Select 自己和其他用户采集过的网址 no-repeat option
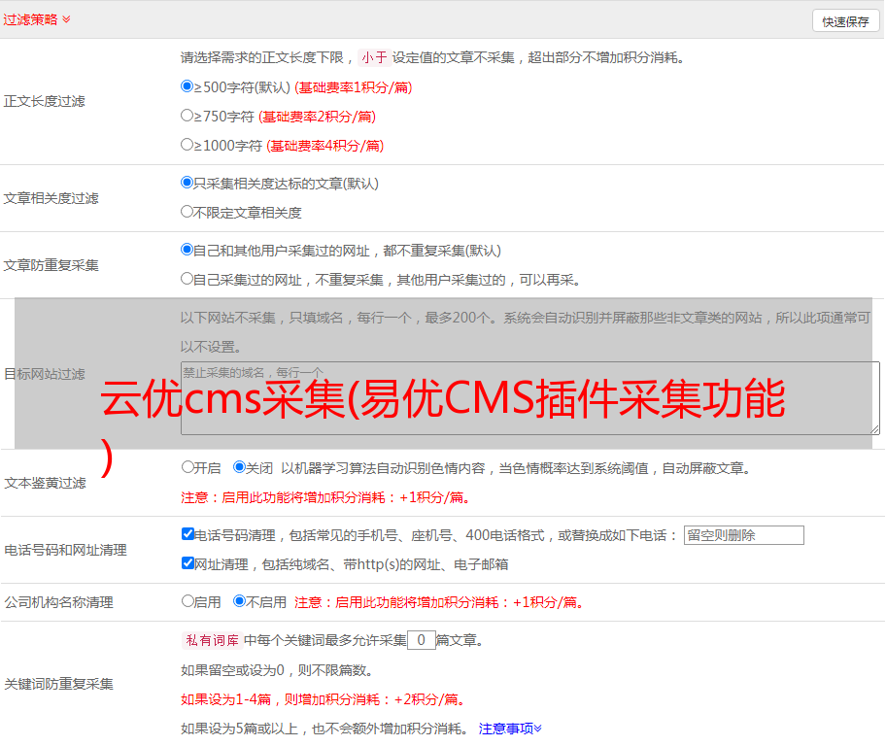 [x=187, y=250]
